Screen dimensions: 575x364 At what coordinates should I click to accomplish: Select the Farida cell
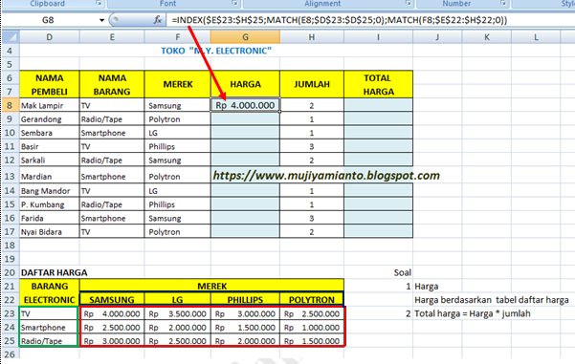[x=49, y=218]
